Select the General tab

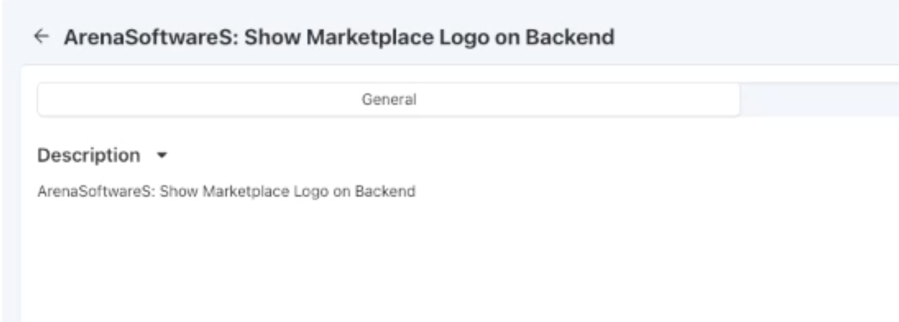[388, 99]
